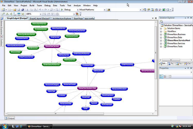Screen dimensions: 193x129
Task: Apply the top-to-bottom tree layout icon
Action: [7, 14]
